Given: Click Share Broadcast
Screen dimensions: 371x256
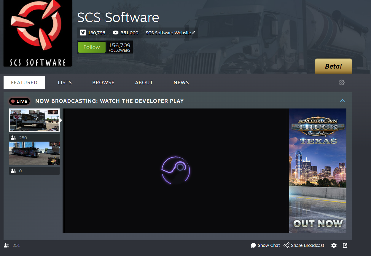Looking at the screenshot, I should (304, 245).
